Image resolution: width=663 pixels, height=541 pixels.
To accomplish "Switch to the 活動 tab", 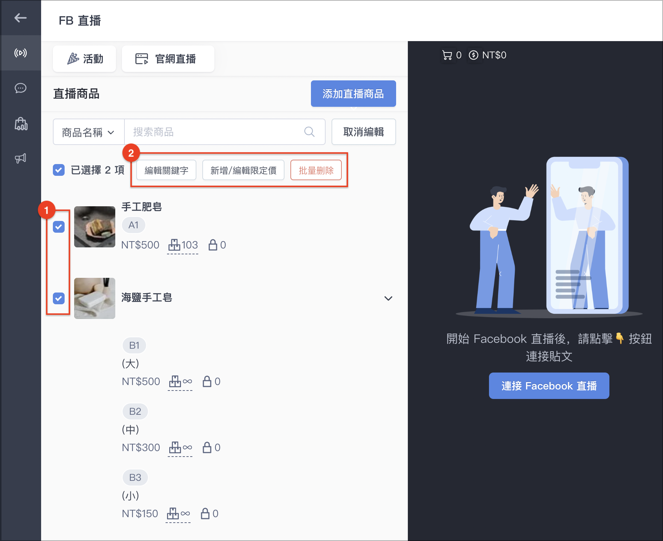I will pyautogui.click(x=84, y=59).
